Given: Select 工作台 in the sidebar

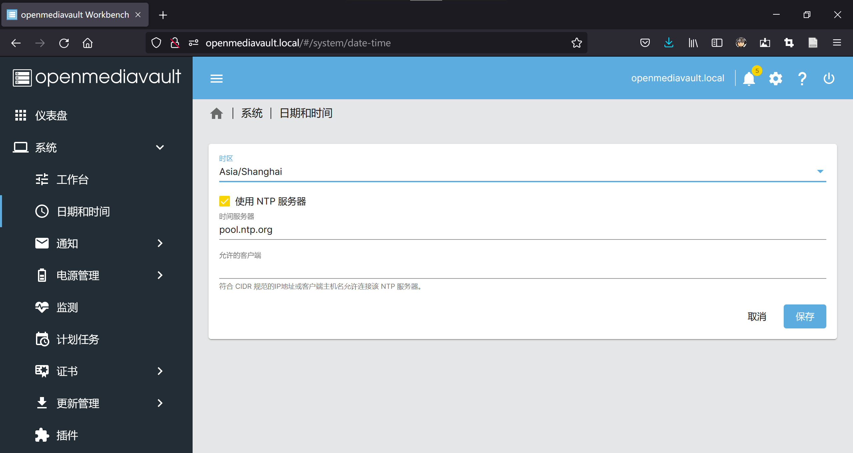Looking at the screenshot, I should coord(72,180).
